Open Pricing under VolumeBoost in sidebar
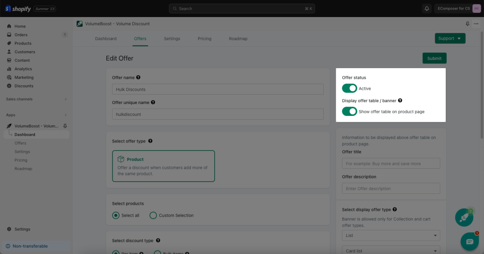The width and height of the screenshot is (484, 254). point(21,160)
